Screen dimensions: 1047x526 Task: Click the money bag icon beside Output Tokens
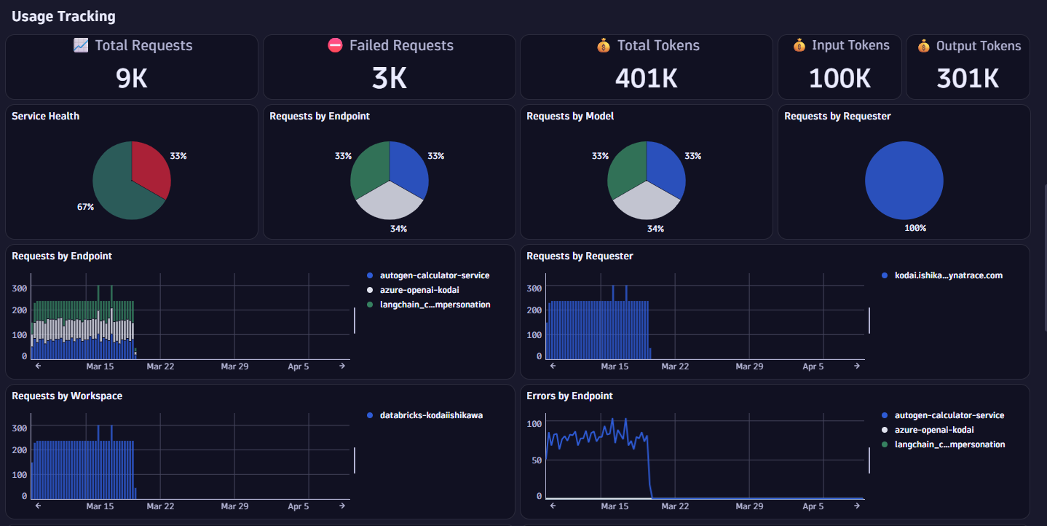tap(923, 46)
